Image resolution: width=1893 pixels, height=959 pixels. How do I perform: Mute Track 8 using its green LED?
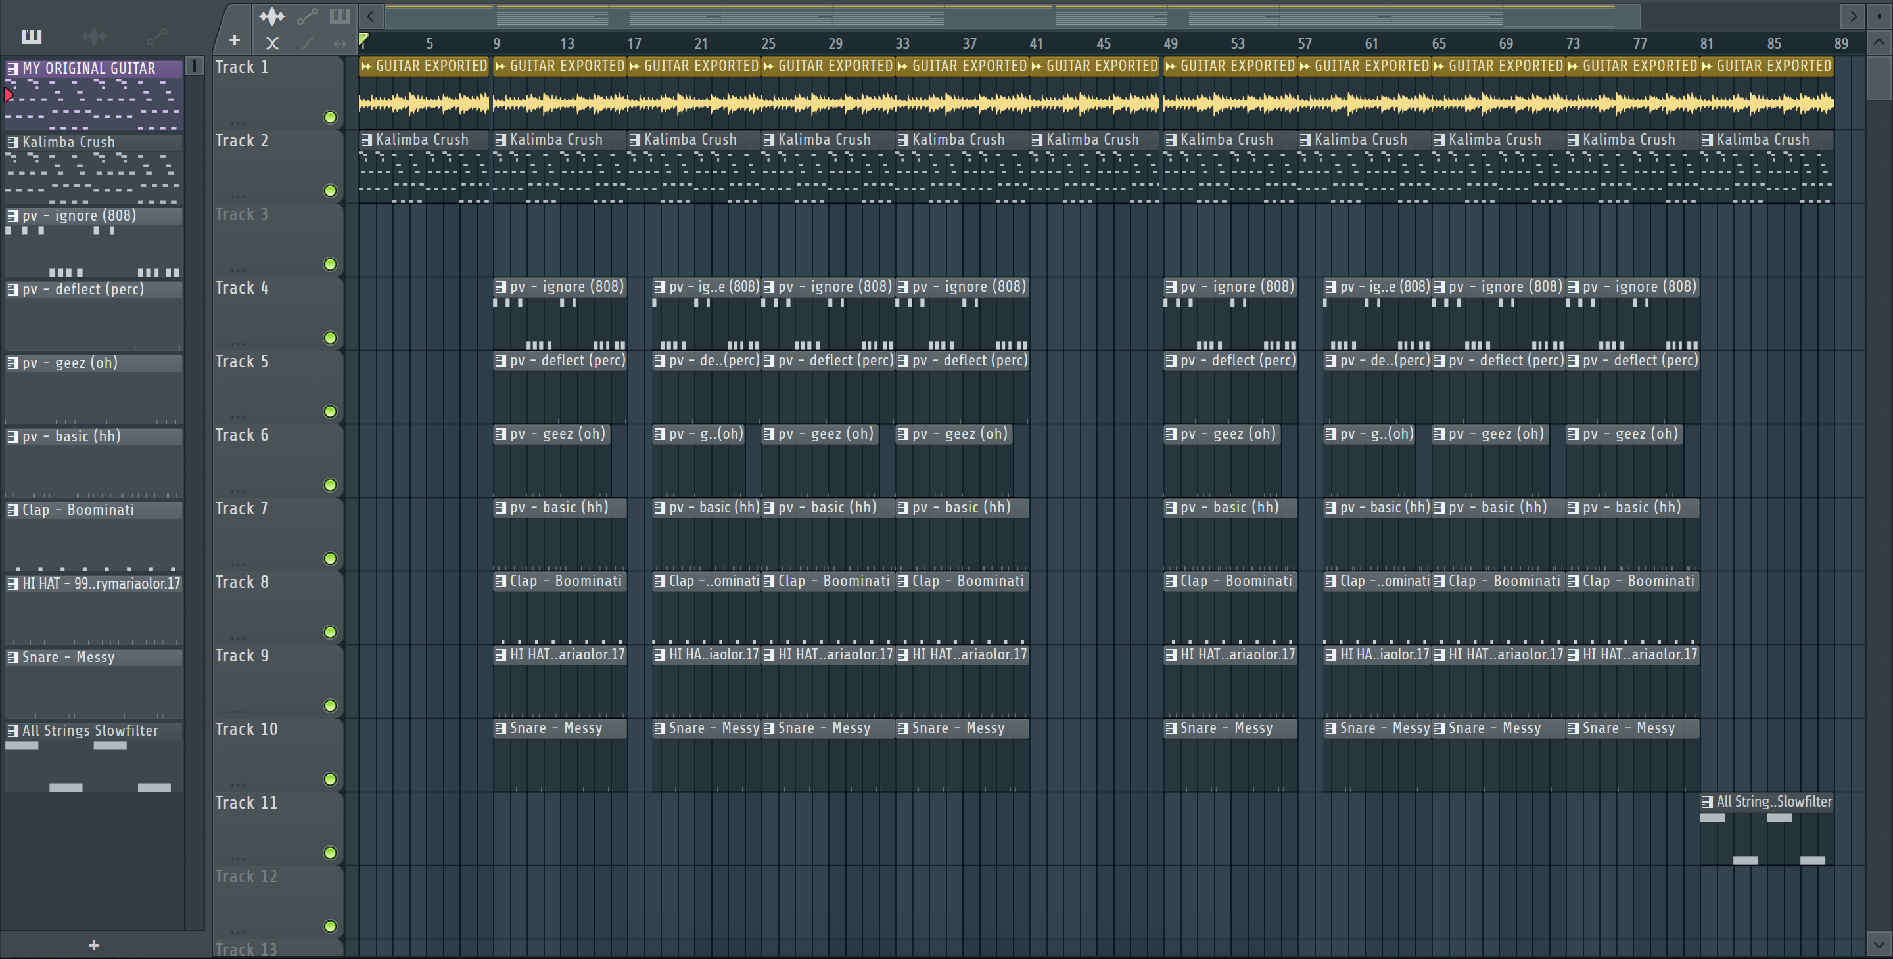pyautogui.click(x=330, y=633)
